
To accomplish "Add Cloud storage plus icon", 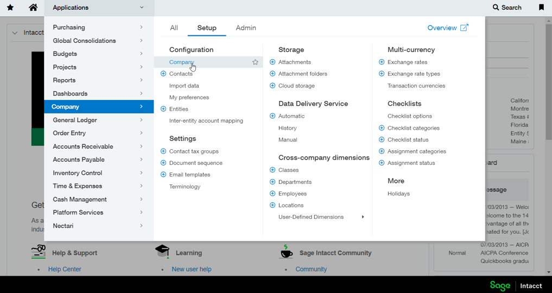I will click(x=272, y=86).
